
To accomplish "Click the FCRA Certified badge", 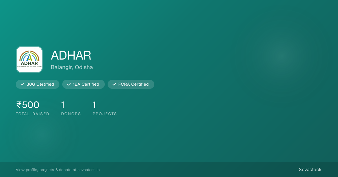I will pos(131,84).
